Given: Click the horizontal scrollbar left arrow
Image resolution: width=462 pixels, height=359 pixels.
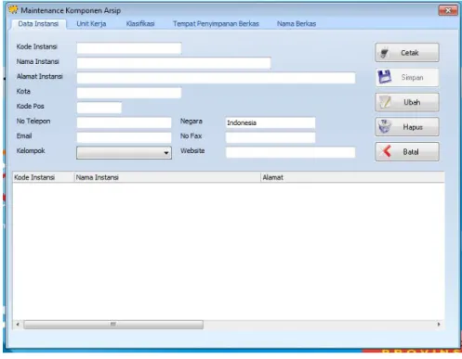Looking at the screenshot, I should click(x=18, y=324).
